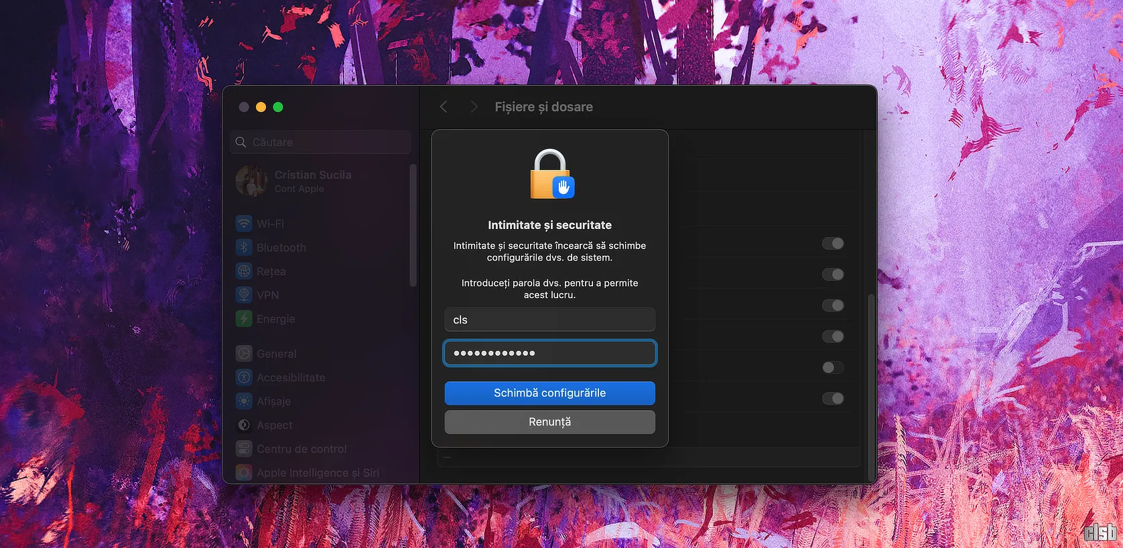Image resolution: width=1123 pixels, height=548 pixels.
Task: Select the Bluetooth sidebar label
Action: (x=281, y=247)
